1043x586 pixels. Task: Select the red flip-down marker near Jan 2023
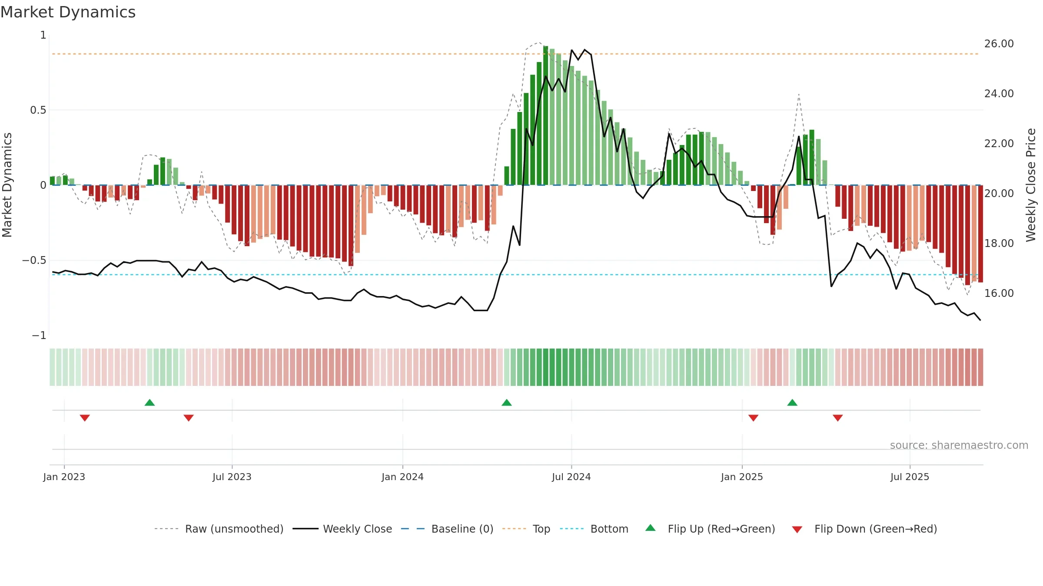[85, 418]
